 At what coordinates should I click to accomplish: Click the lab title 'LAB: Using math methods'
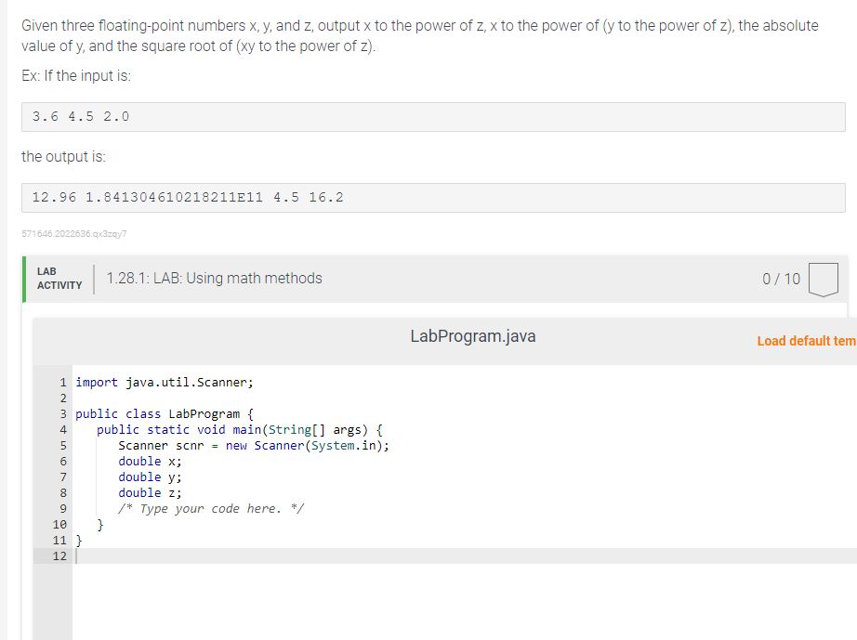point(215,278)
